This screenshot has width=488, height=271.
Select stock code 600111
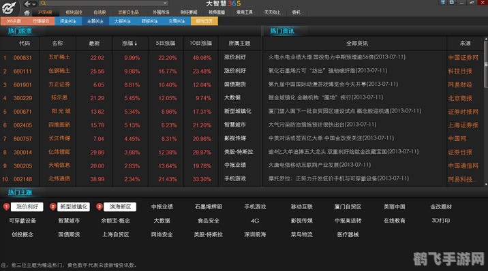[22, 71]
